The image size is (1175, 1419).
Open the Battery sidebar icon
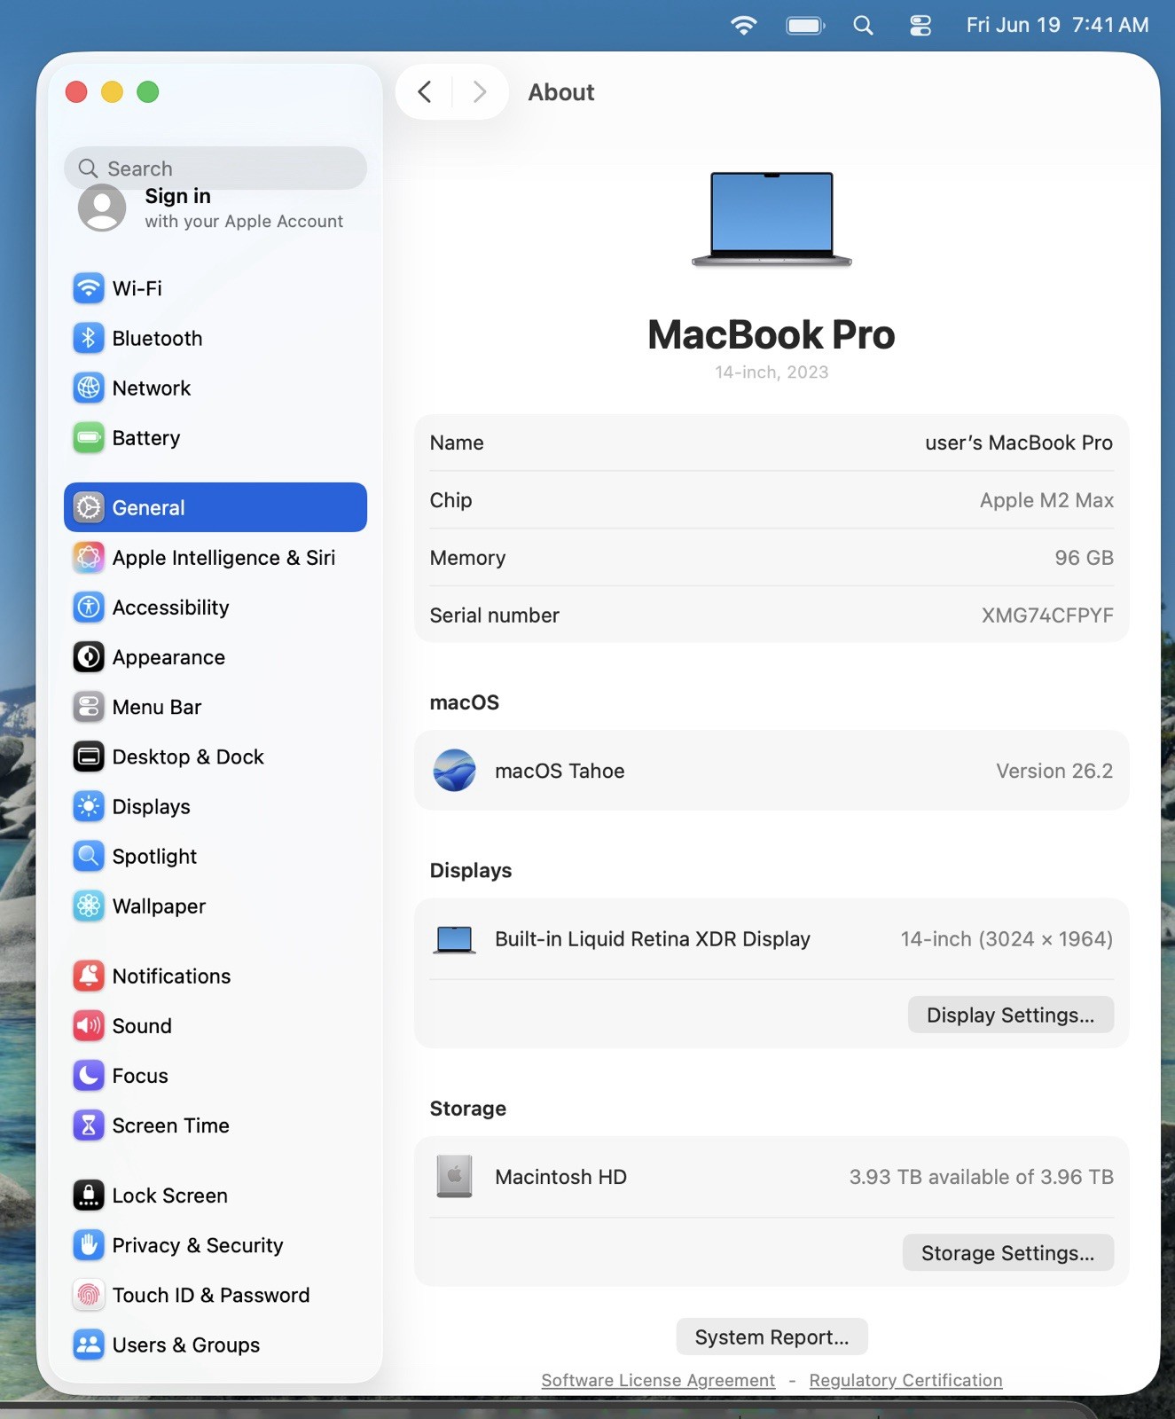88,437
